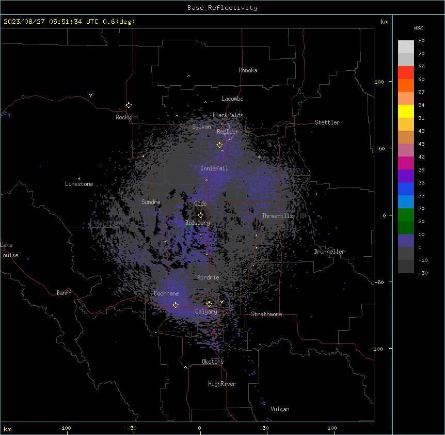
Task: Click the light gray top swatch near 80
Action: pos(406,47)
